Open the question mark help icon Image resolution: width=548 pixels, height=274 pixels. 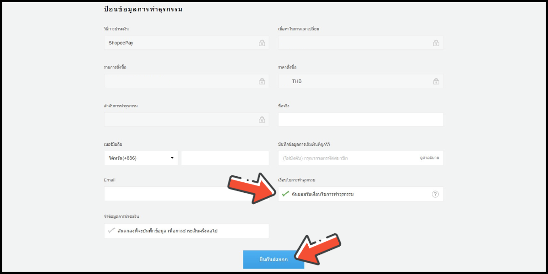click(x=435, y=194)
